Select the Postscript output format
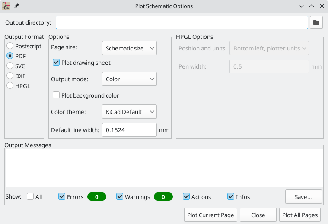The width and height of the screenshot is (328, 224). [x=10, y=46]
